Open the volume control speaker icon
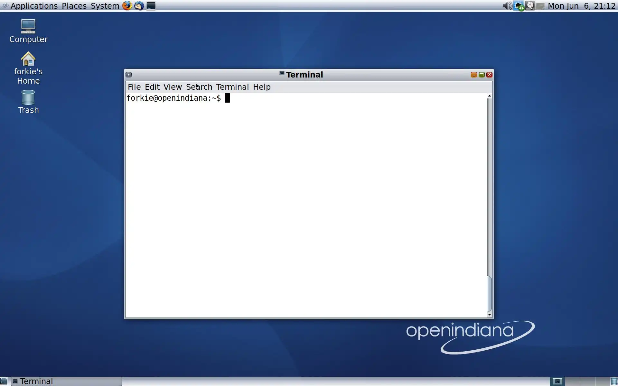Viewport: 618px width, 386px height. pos(507,6)
